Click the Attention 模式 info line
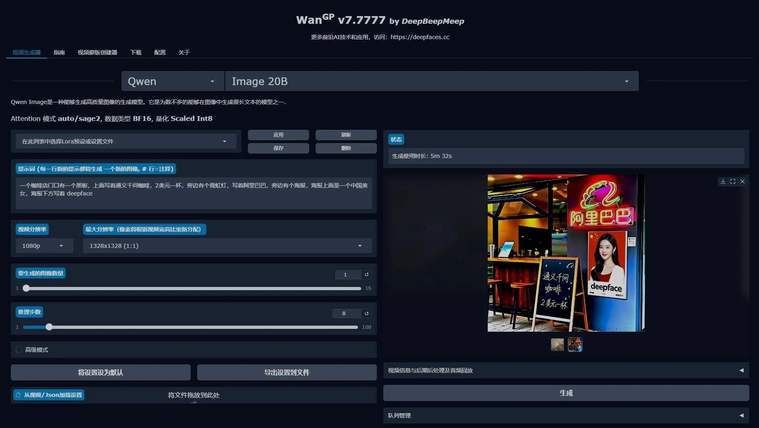This screenshot has height=428, width=759. (112, 118)
